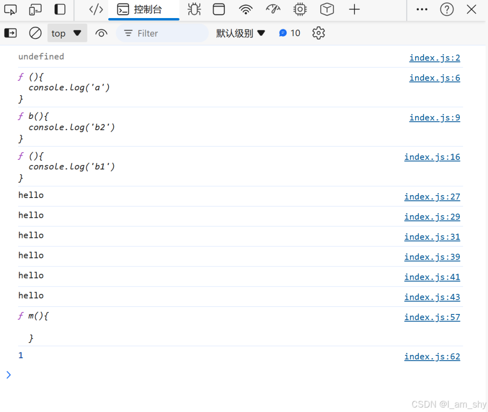
Task: Open console settings gear icon
Action: 318,33
